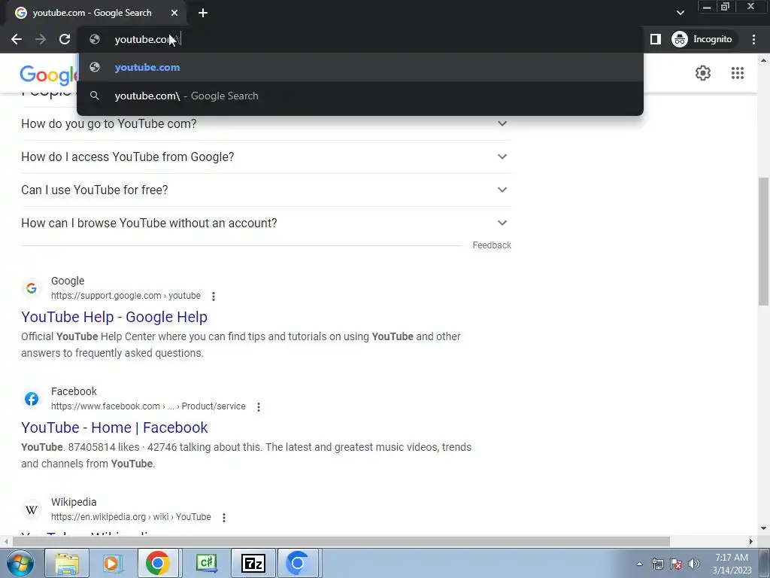
Task: Open the Chrome three-dot menu
Action: [753, 39]
